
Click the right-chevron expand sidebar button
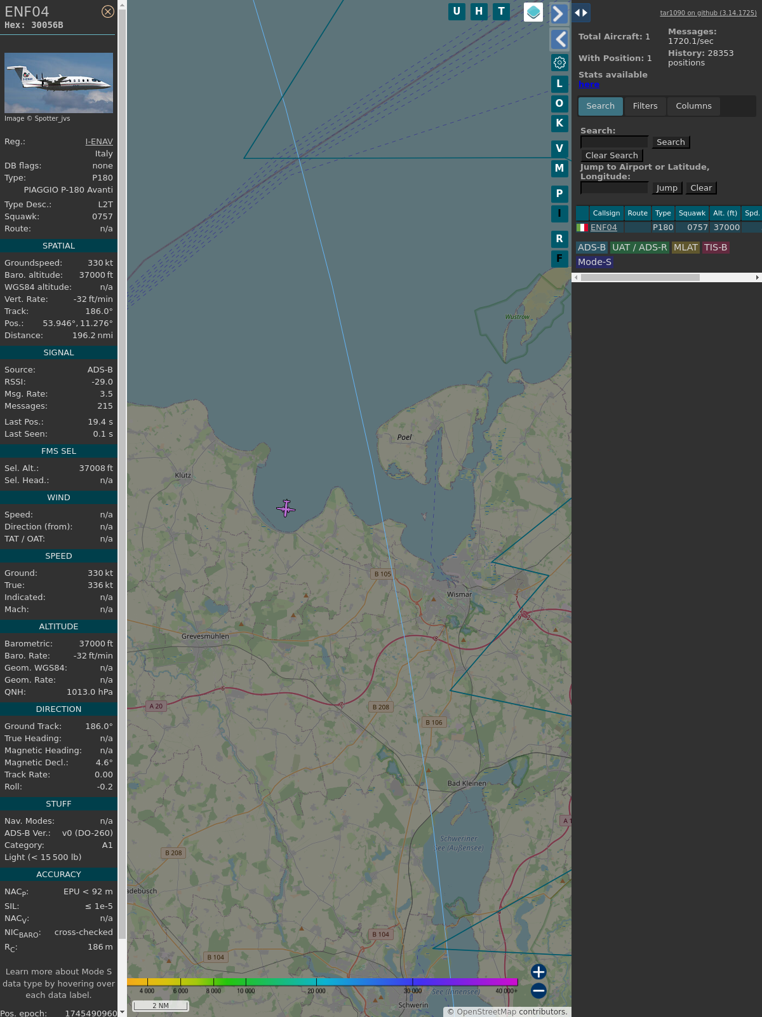coord(559,13)
